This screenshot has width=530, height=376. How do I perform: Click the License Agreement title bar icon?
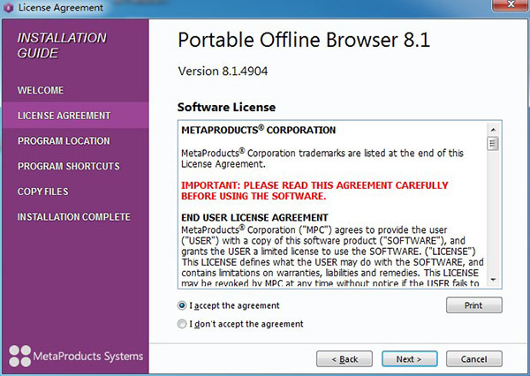tap(9, 8)
